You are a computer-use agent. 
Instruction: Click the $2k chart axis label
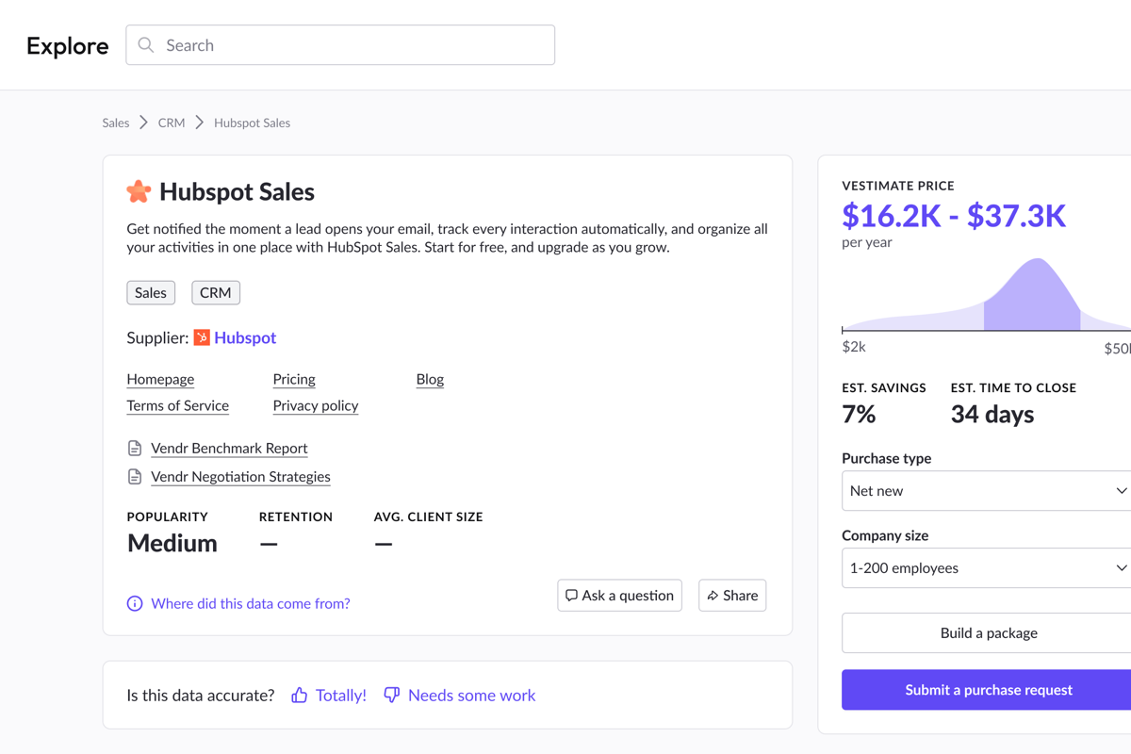pos(854,347)
